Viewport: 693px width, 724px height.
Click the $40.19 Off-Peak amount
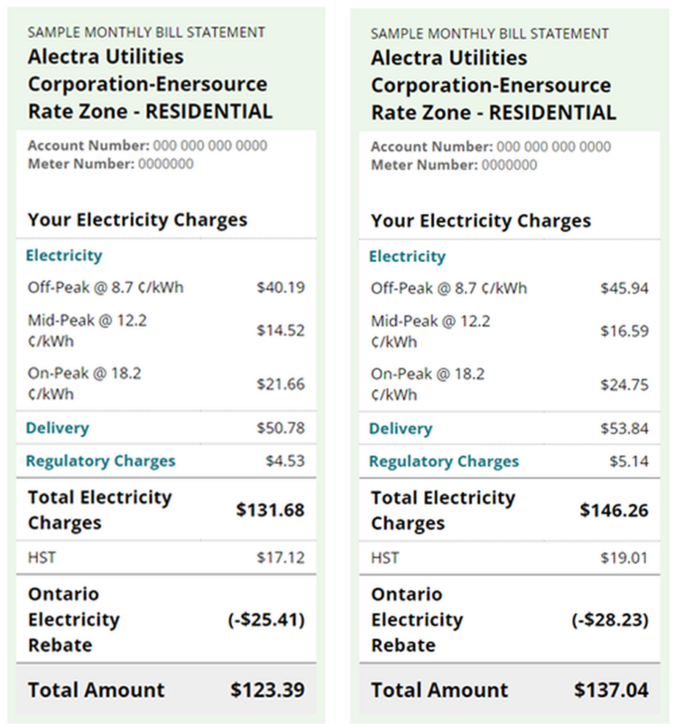281,288
